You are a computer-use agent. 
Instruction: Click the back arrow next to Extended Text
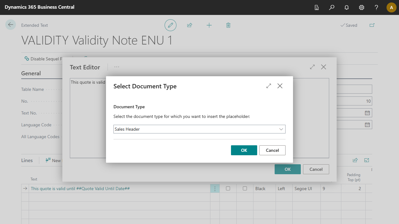click(11, 25)
